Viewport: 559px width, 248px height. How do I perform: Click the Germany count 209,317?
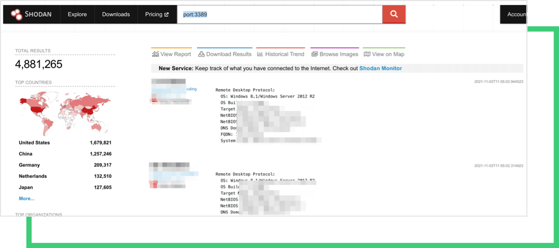pos(102,165)
